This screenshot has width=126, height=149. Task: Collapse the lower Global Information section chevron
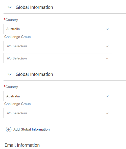(10, 74)
